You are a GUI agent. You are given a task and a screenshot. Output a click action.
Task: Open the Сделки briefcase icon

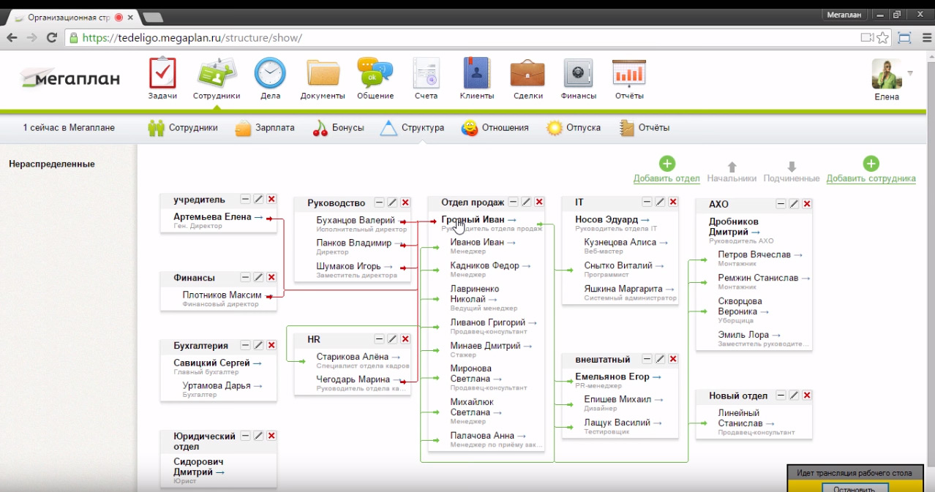coord(527,74)
